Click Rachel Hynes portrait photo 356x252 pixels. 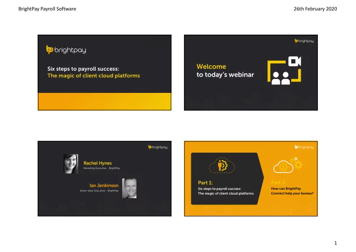tap(71, 164)
